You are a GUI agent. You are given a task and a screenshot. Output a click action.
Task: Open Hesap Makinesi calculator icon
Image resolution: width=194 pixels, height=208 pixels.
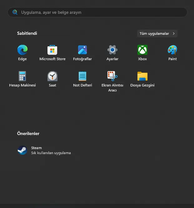click(x=22, y=76)
